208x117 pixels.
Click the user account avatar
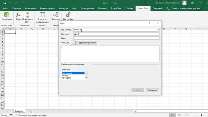(184, 3)
